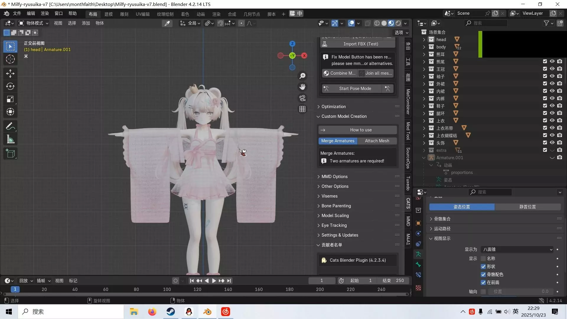Click the How to use button
Screen dimensions: 567x319
[x=358, y=130]
